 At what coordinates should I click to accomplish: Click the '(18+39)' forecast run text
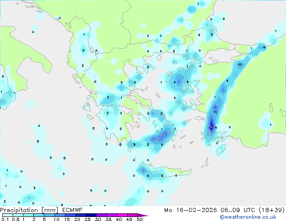(272, 210)
